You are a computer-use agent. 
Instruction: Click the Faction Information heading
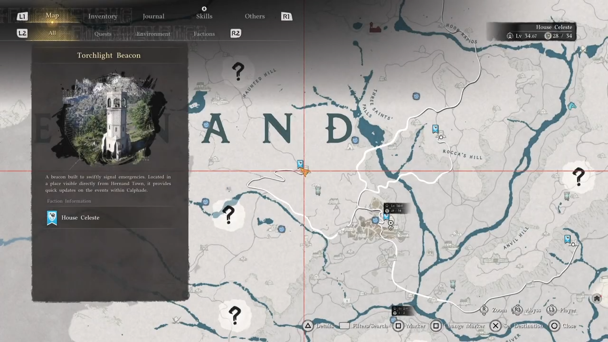69,201
